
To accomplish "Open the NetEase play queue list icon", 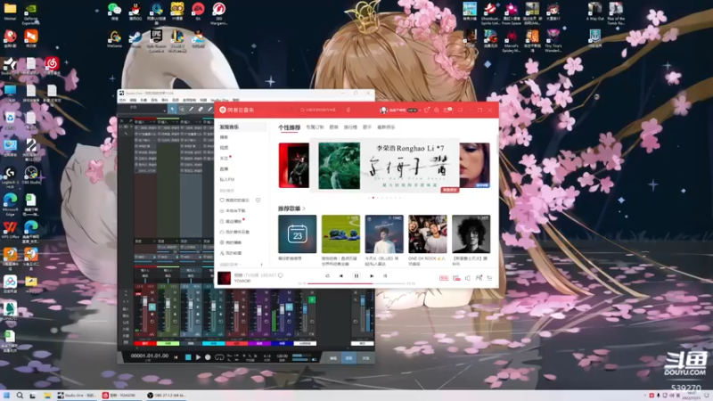I will pyautogui.click(x=489, y=278).
